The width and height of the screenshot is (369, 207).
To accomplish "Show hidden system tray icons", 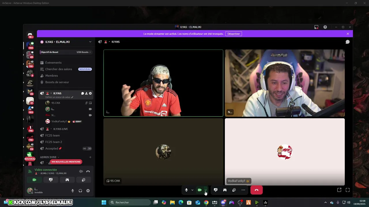I will [325, 202].
